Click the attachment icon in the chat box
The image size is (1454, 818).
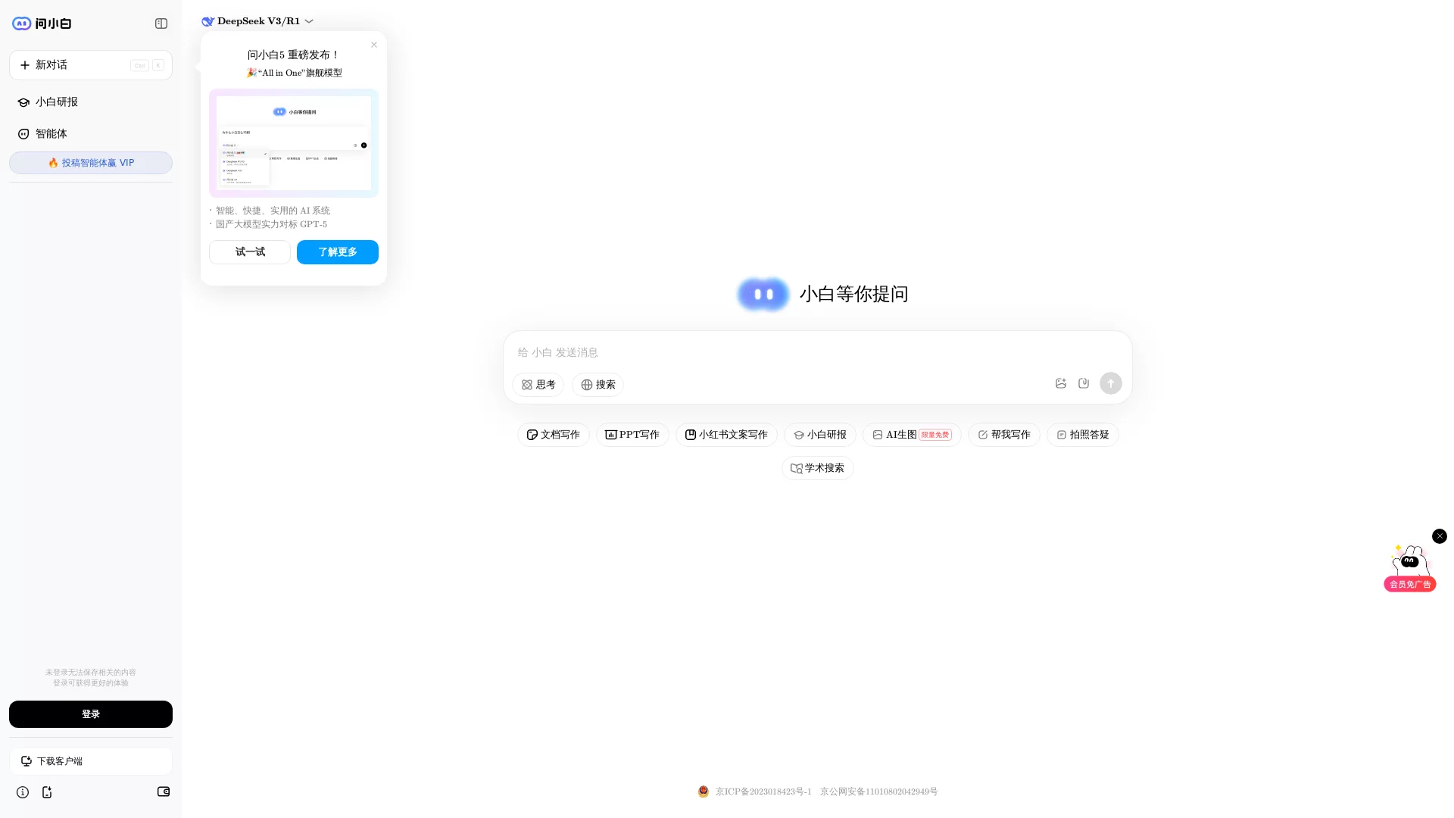1083,383
